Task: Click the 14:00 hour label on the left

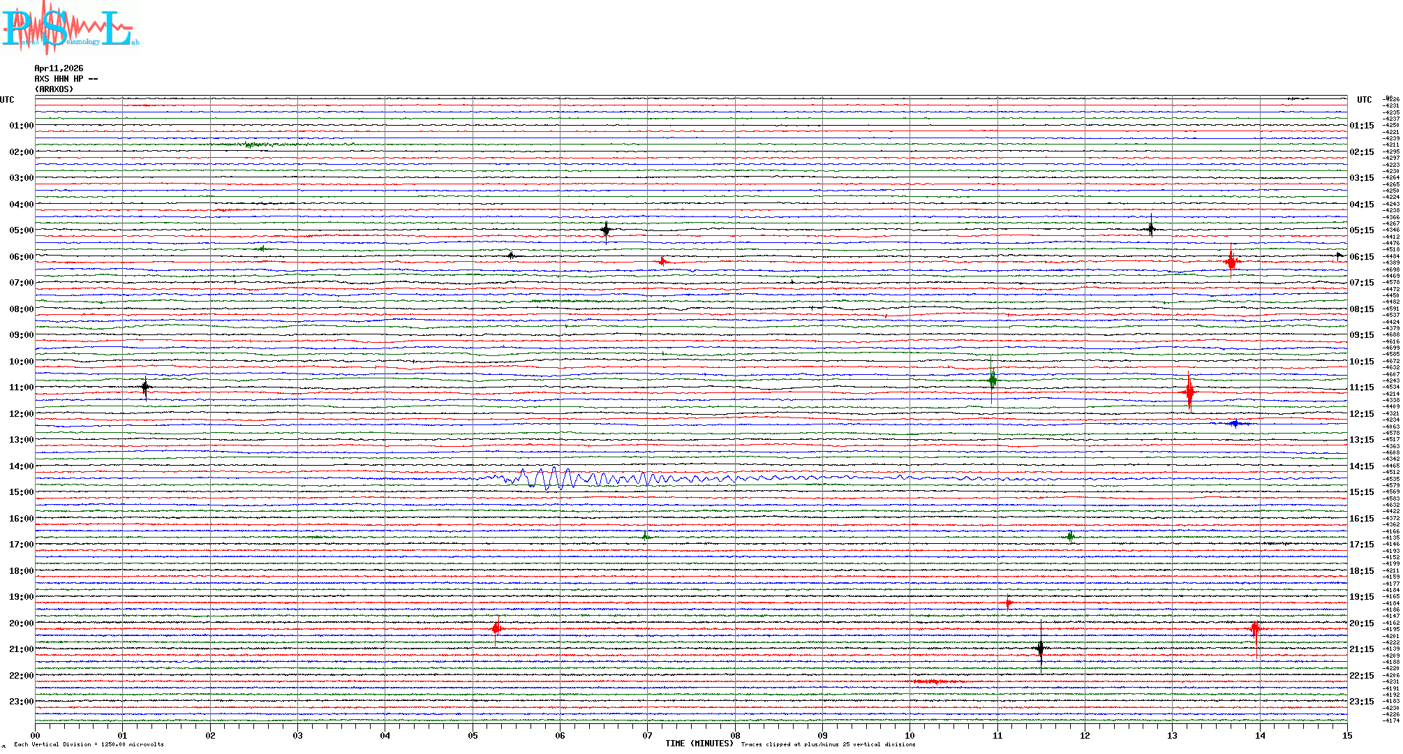Action: coord(21,466)
